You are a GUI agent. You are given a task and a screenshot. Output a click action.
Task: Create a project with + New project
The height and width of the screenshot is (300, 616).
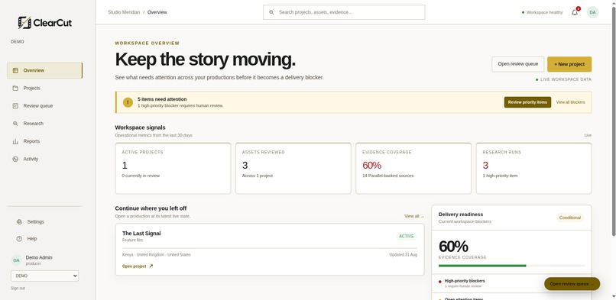(569, 64)
